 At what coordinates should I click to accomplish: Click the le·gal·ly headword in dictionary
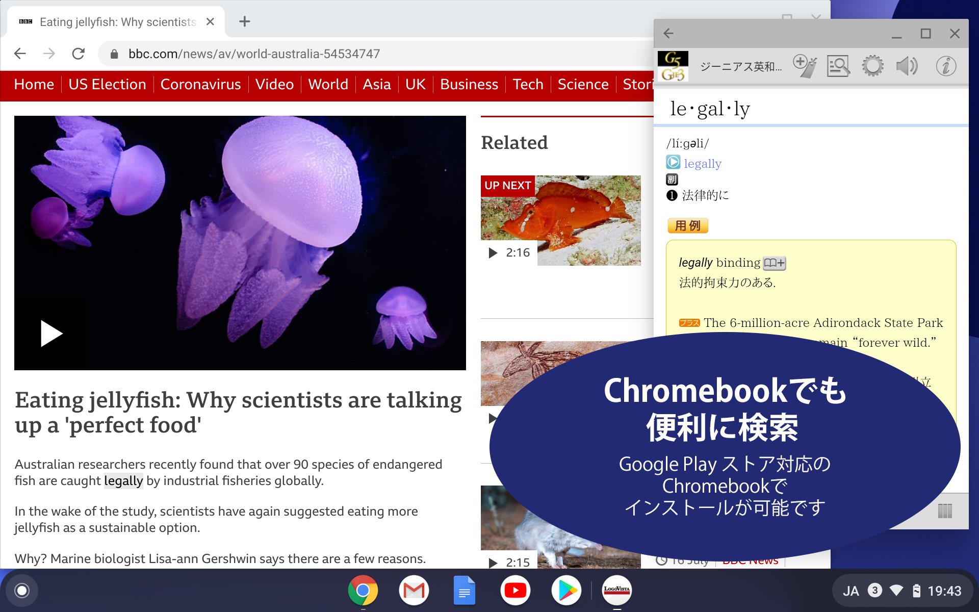tap(710, 109)
